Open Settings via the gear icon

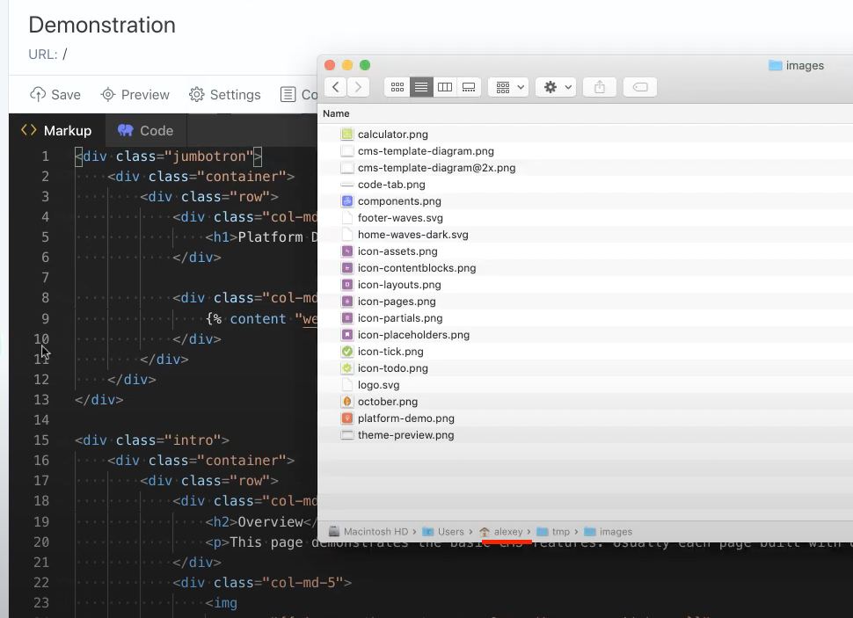196,95
